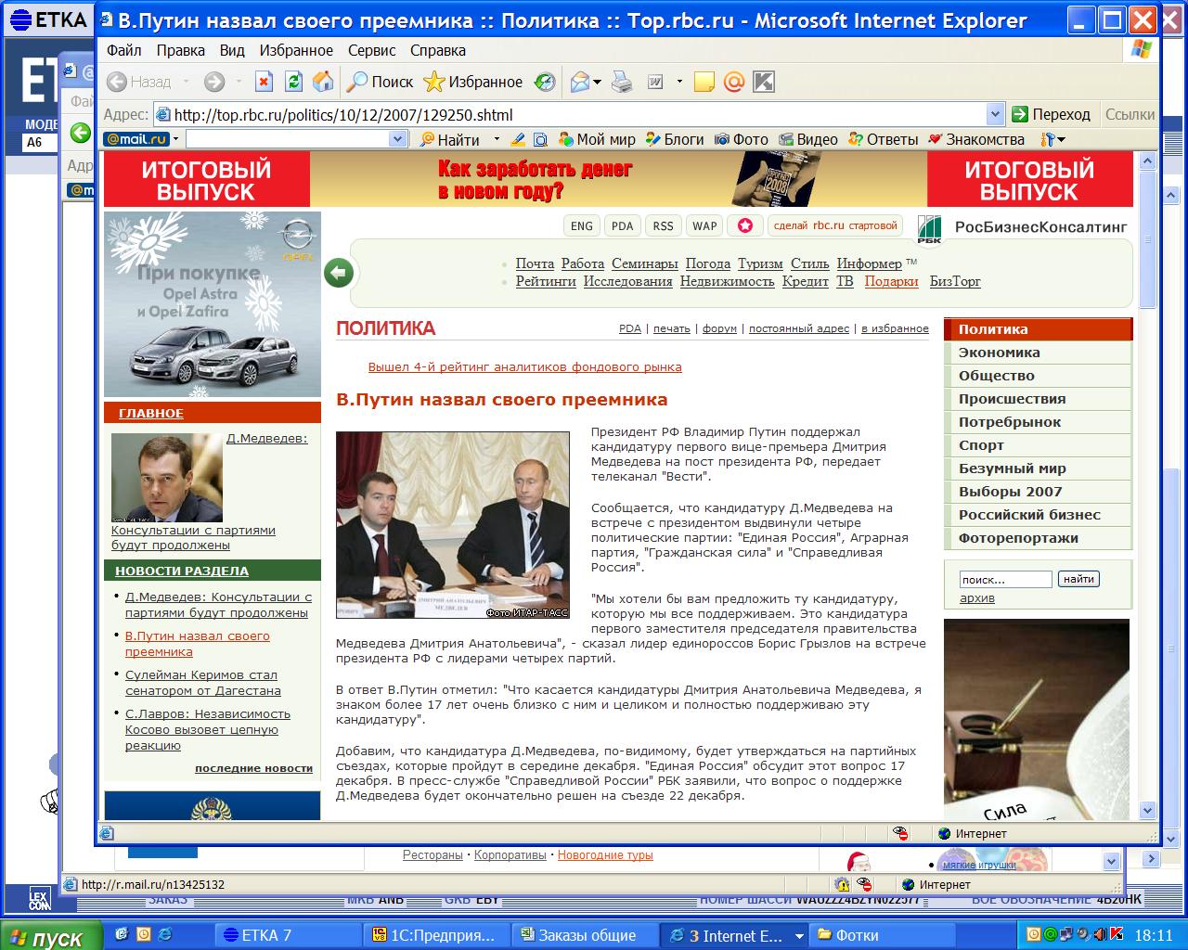Viewport: 1188px width, 950px height.
Task: Click the page's vertical scrollbar down arrow
Action: (1147, 810)
